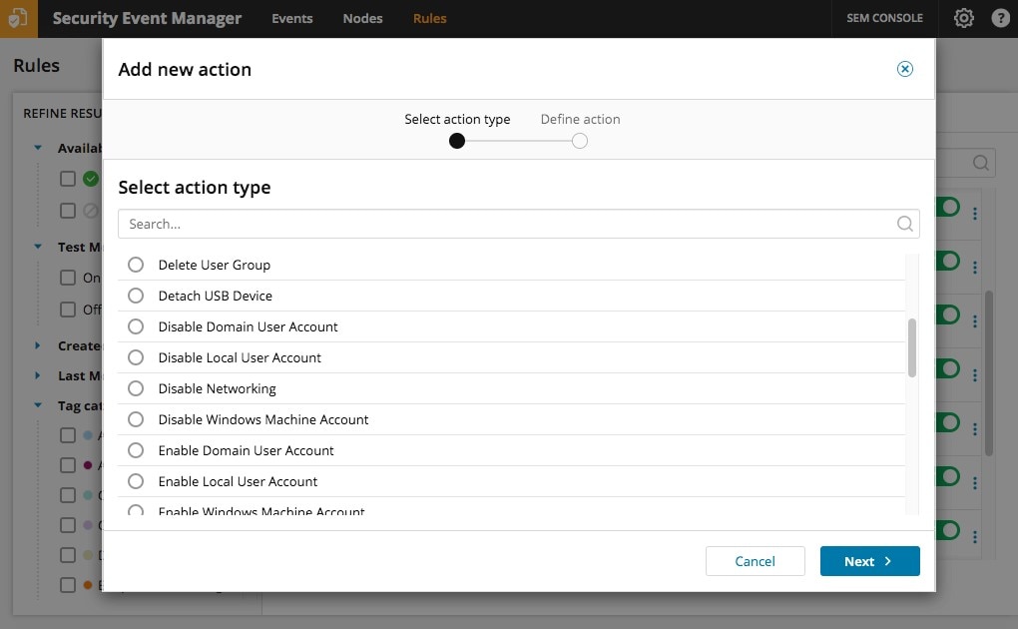Open the Rules tab
Viewport: 1018px width, 629px height.
click(x=430, y=18)
